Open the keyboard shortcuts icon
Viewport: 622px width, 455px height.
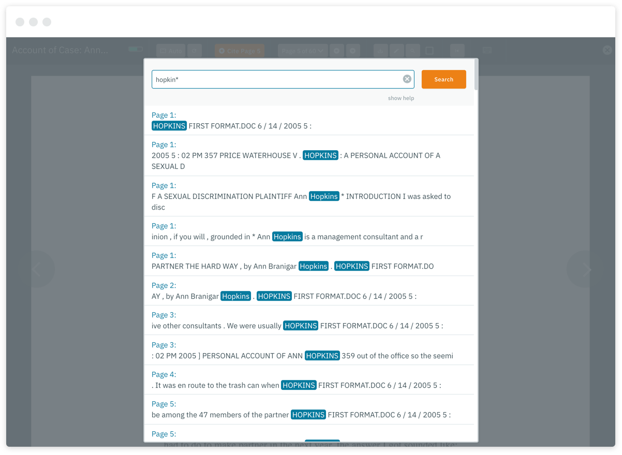(x=486, y=50)
